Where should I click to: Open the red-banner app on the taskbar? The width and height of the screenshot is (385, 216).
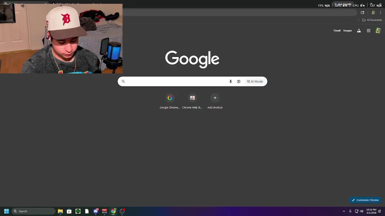click(x=104, y=211)
